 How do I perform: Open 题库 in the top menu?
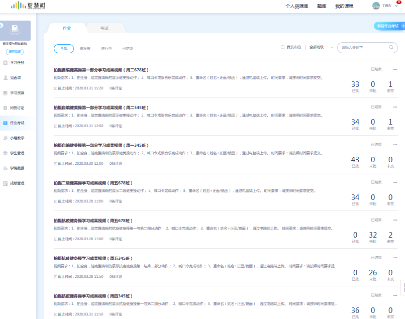[322, 6]
